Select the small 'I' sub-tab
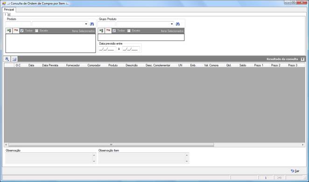309x182 pixels. [5, 14]
